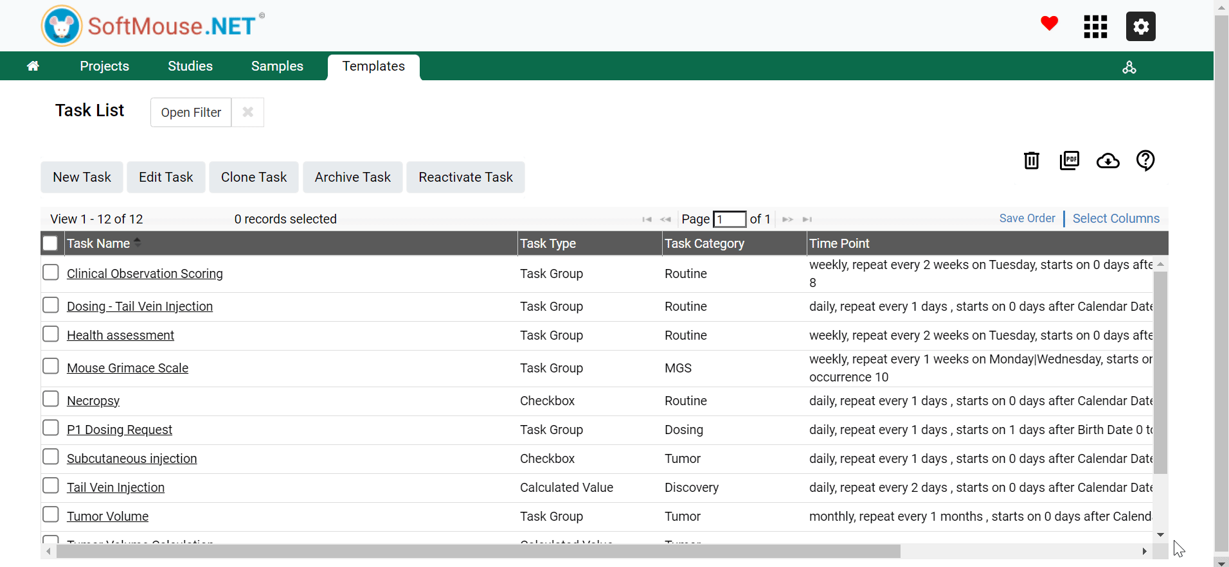Check the Clinical Observation Scoring checkbox
Image resolution: width=1229 pixels, height=567 pixels.
(50, 272)
